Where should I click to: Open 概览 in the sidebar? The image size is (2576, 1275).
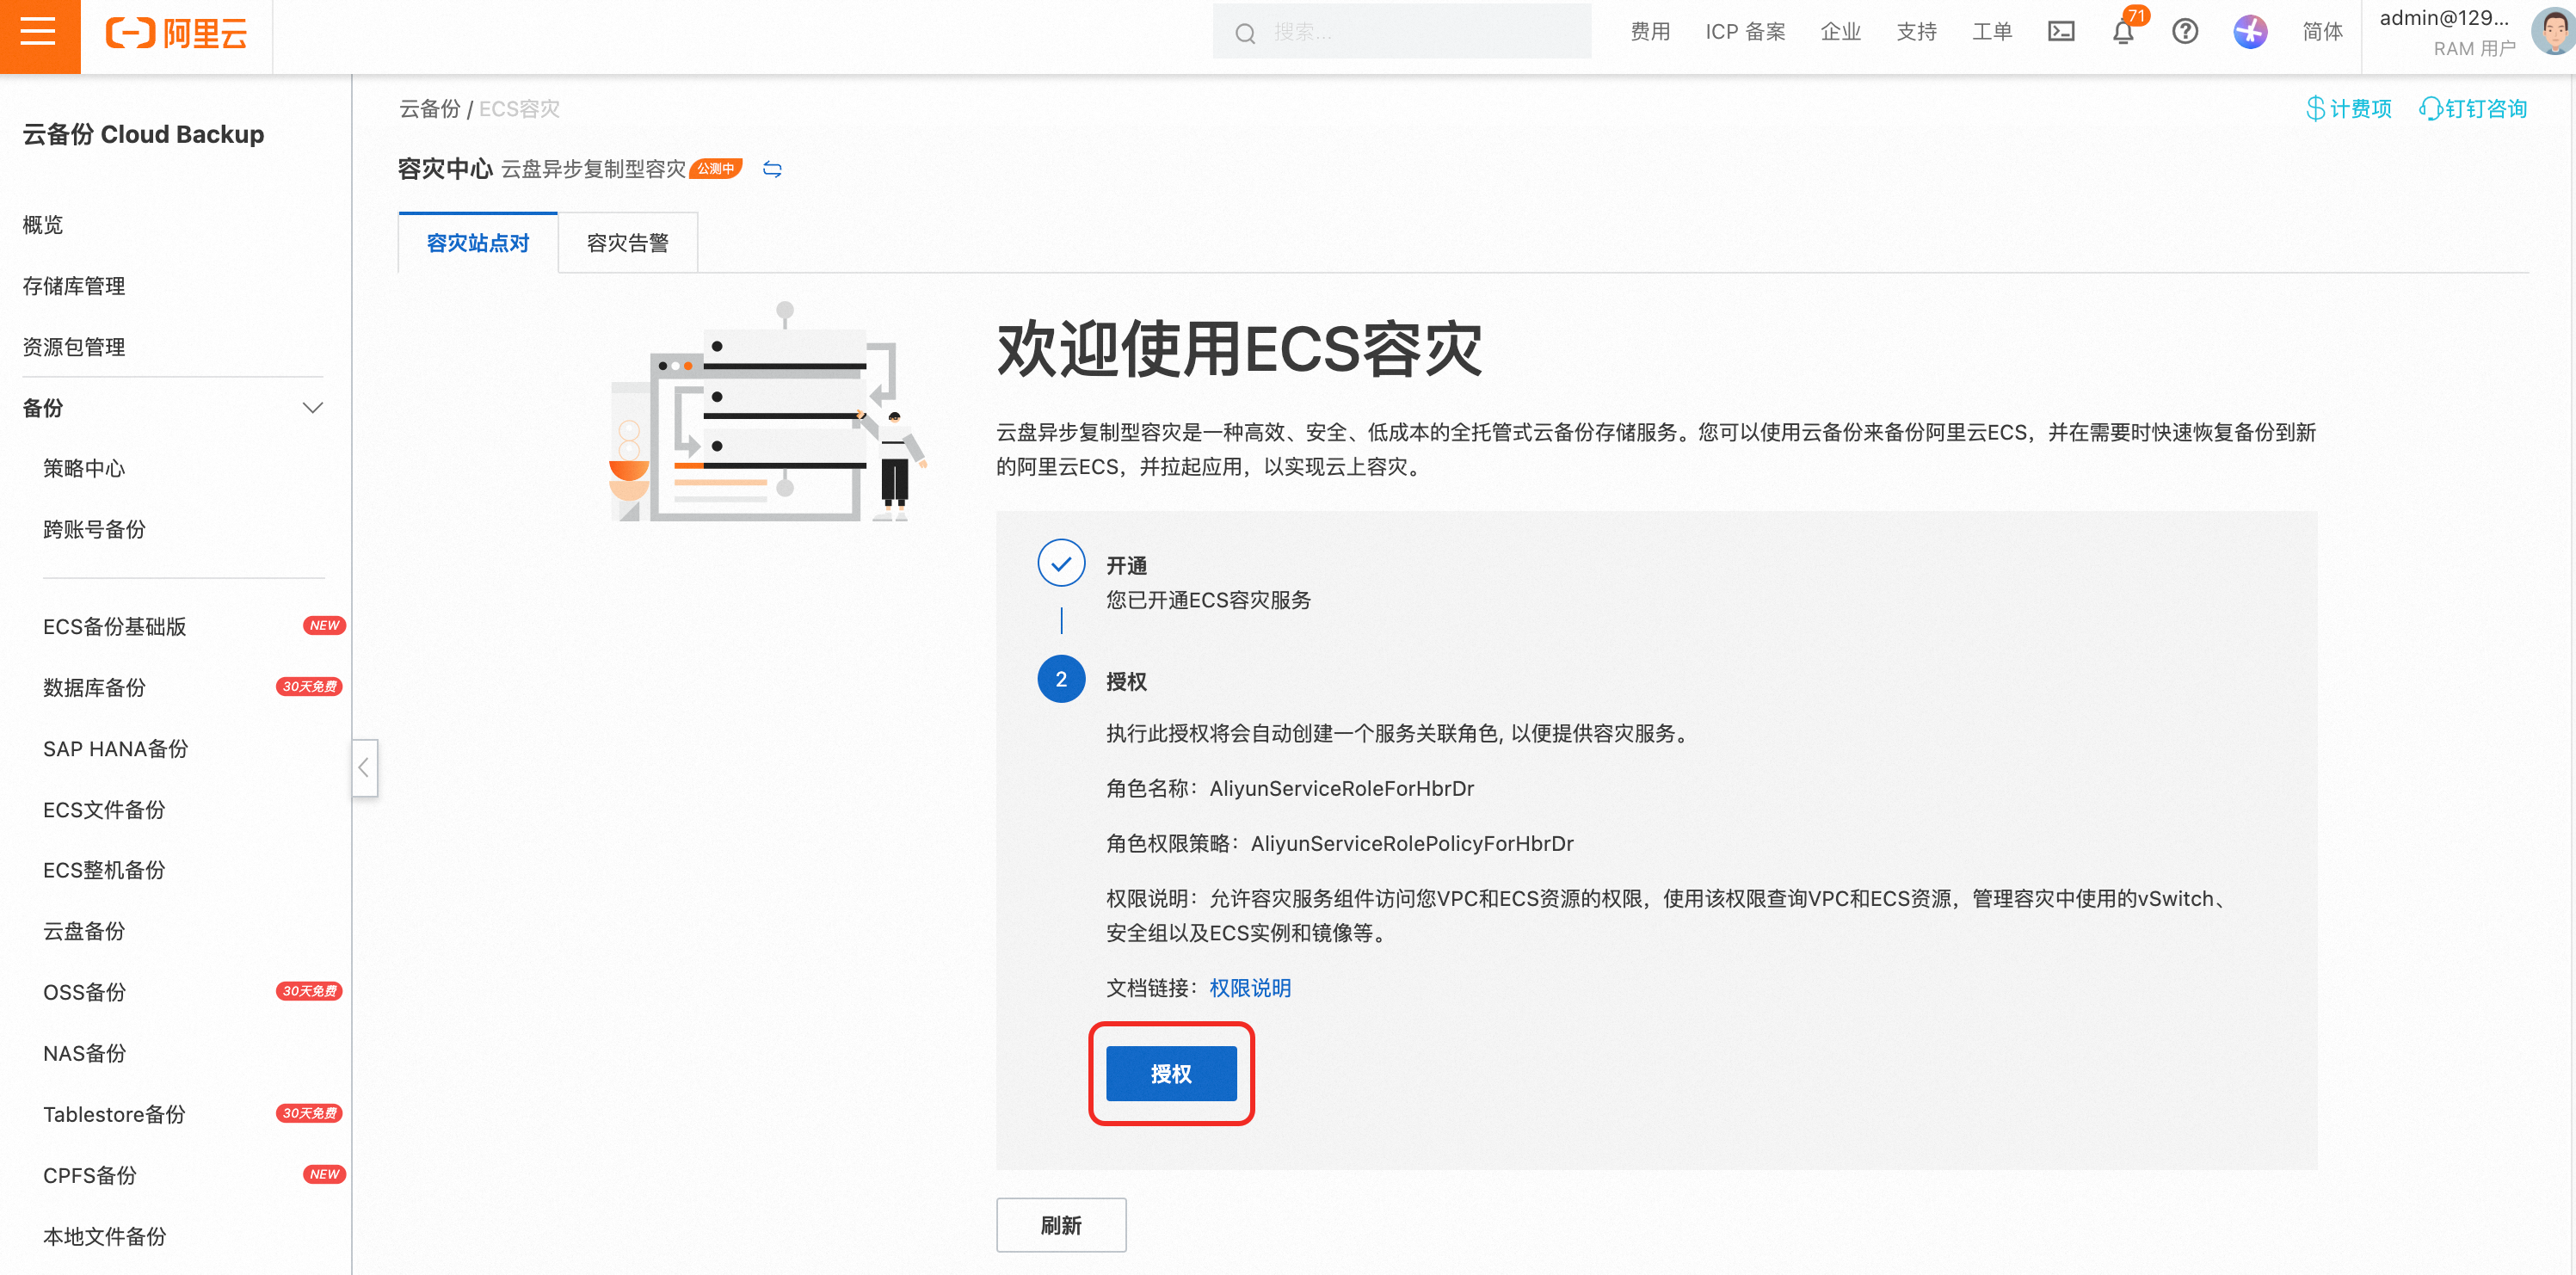[43, 225]
